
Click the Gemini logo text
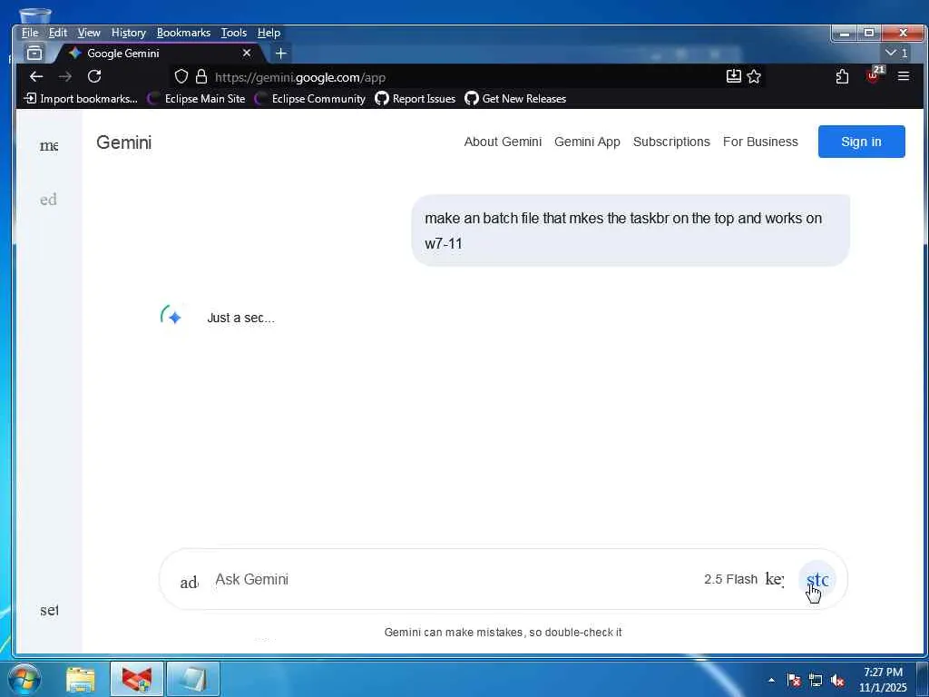pyautogui.click(x=123, y=142)
